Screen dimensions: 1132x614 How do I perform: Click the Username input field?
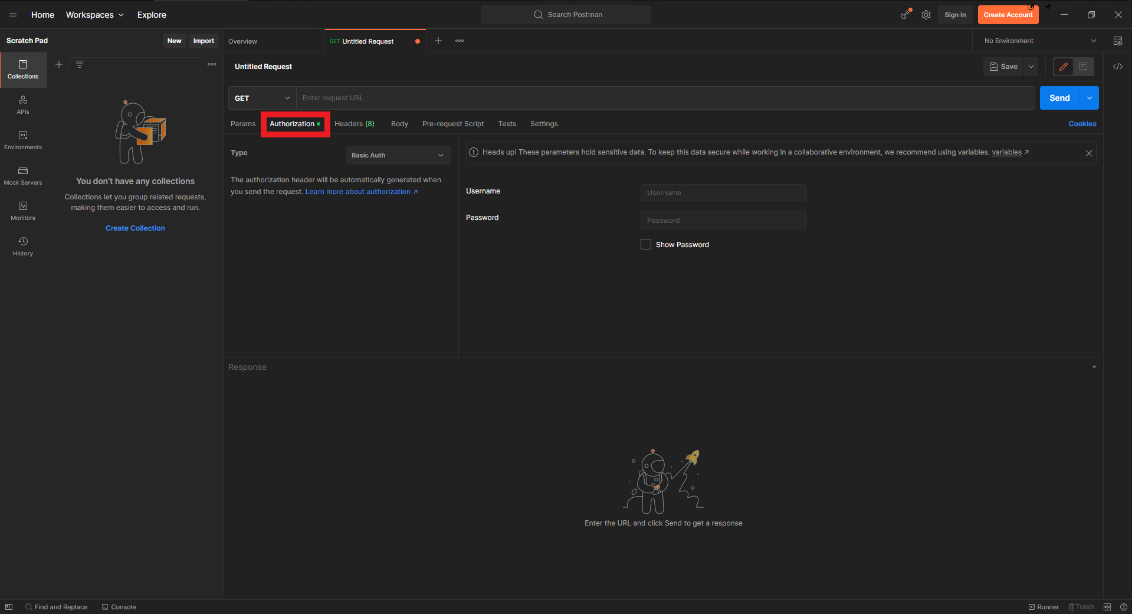(x=723, y=193)
